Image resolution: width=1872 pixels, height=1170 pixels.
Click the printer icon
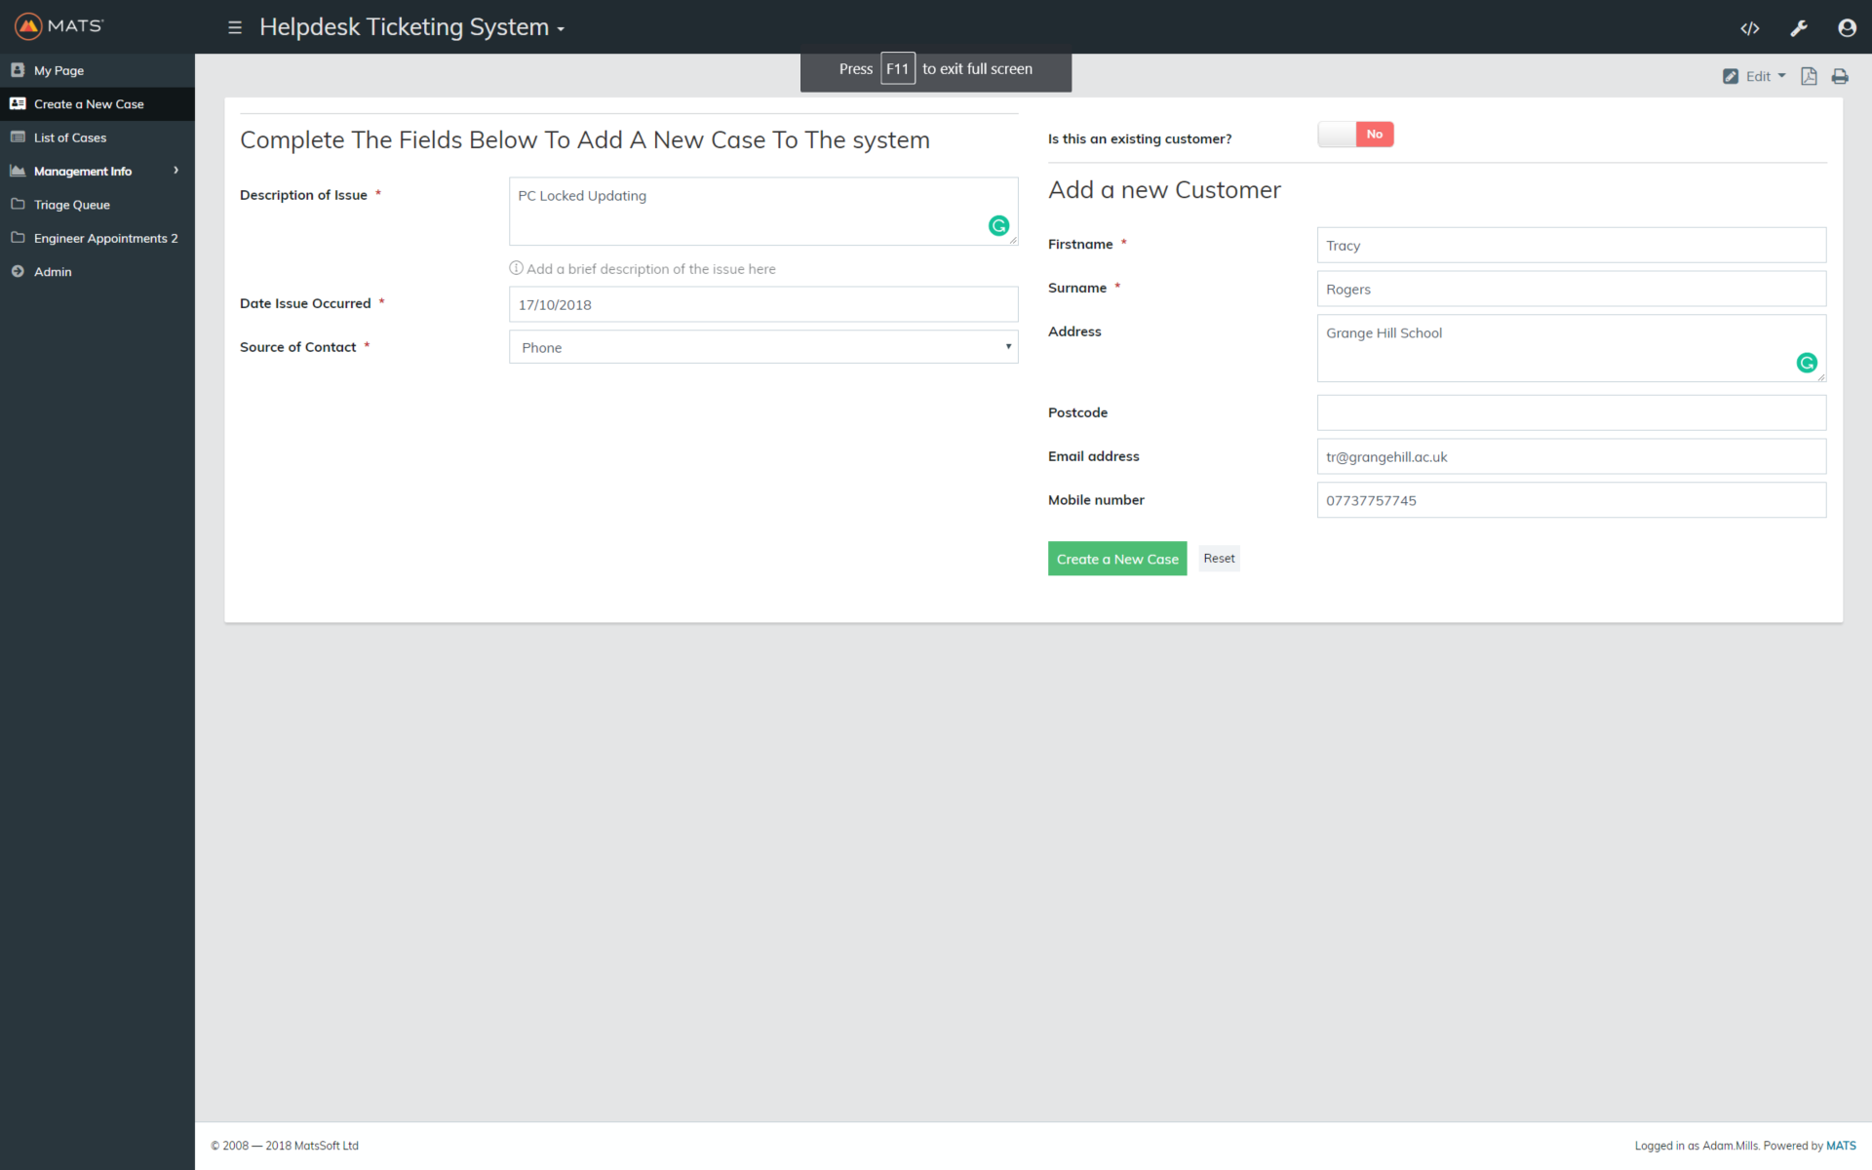[1840, 76]
